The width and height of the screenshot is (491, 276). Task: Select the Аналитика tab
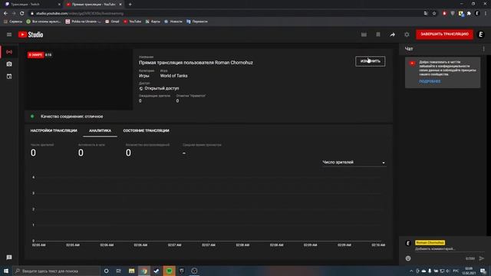pyautogui.click(x=100, y=130)
